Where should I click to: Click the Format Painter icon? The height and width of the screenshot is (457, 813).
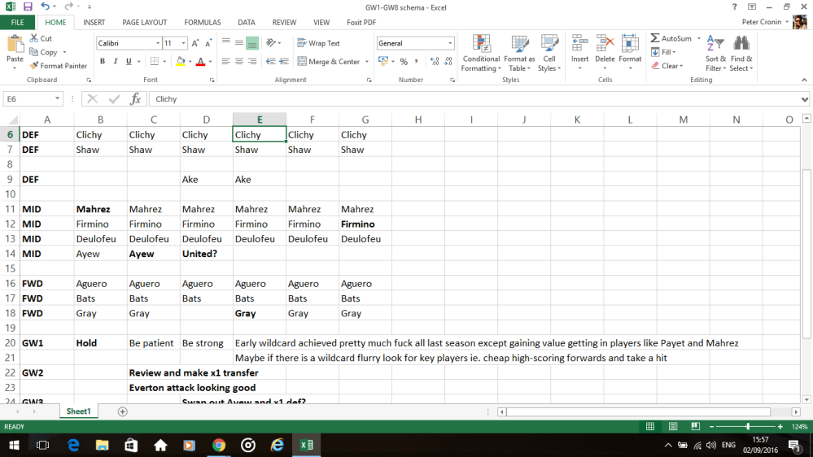coord(34,66)
